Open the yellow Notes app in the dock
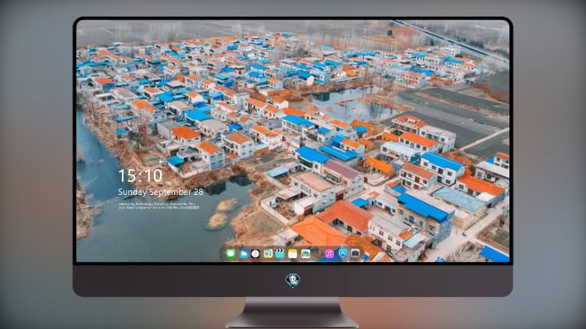586x329 pixels. (x=293, y=253)
